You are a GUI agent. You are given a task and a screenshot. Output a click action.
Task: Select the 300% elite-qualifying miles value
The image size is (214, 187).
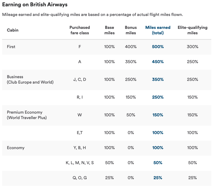192,47
